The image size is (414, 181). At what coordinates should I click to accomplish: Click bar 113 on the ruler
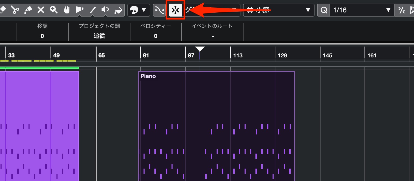coord(238,55)
